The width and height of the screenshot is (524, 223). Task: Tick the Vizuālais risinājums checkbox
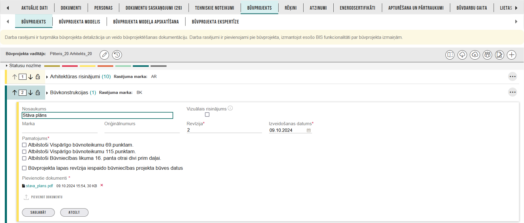point(207,115)
